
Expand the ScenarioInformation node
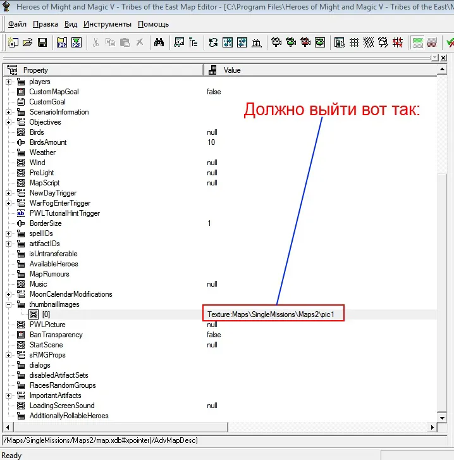point(8,112)
